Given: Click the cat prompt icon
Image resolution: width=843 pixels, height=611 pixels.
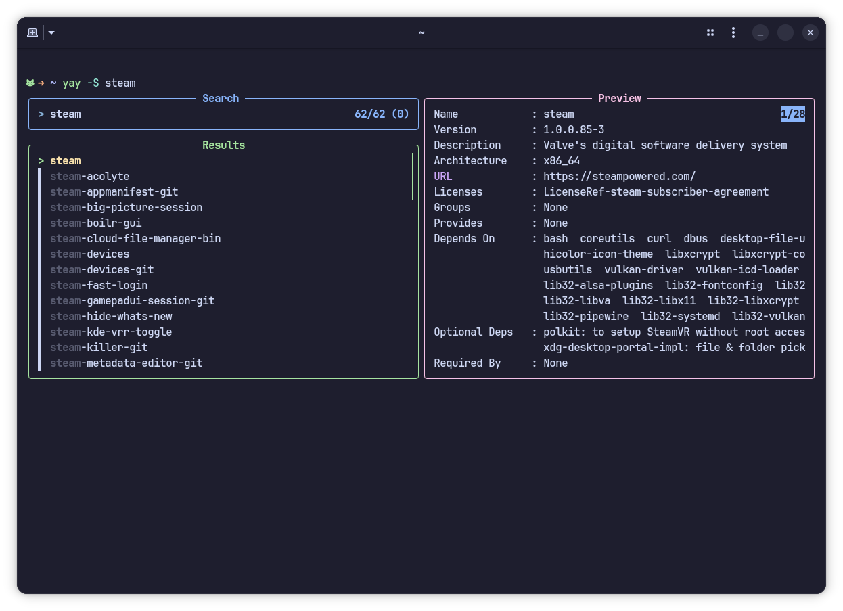Looking at the screenshot, I should [x=30, y=83].
